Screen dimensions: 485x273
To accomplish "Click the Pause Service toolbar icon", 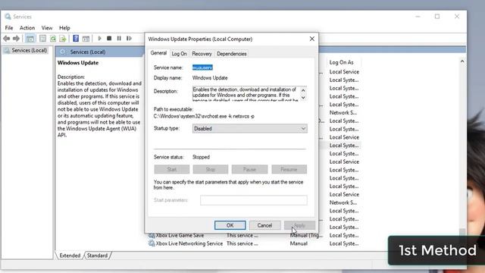I will [x=119, y=39].
